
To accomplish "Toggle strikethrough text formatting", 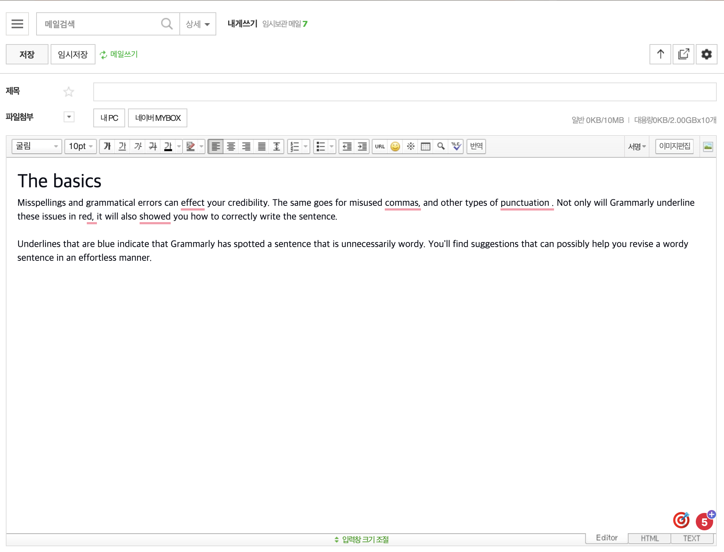I will pyautogui.click(x=153, y=146).
